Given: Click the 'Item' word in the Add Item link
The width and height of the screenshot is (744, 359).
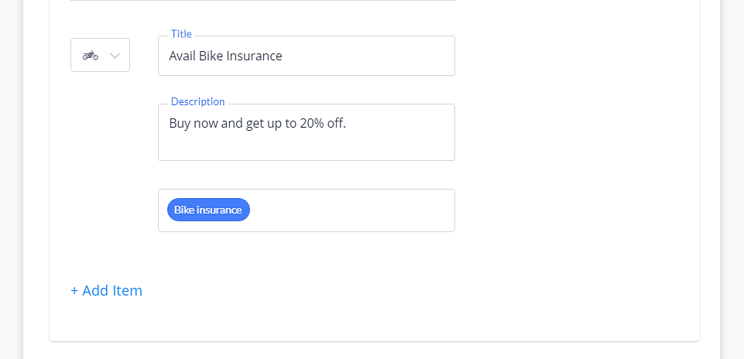Looking at the screenshot, I should point(127,290).
